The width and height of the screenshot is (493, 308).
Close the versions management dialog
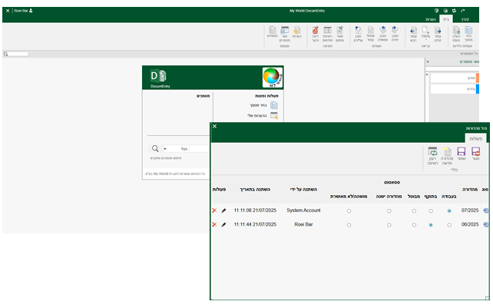(214, 126)
